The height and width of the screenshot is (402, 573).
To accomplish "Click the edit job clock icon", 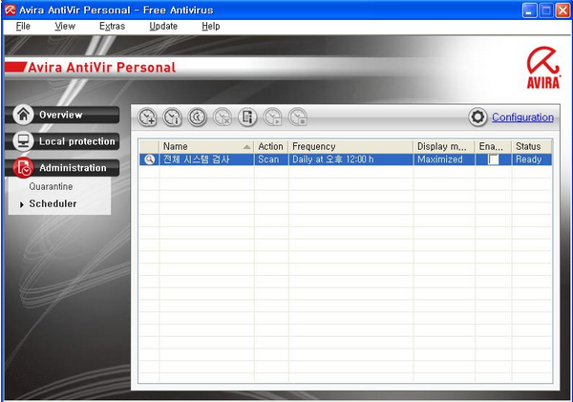I will pyautogui.click(x=198, y=117).
